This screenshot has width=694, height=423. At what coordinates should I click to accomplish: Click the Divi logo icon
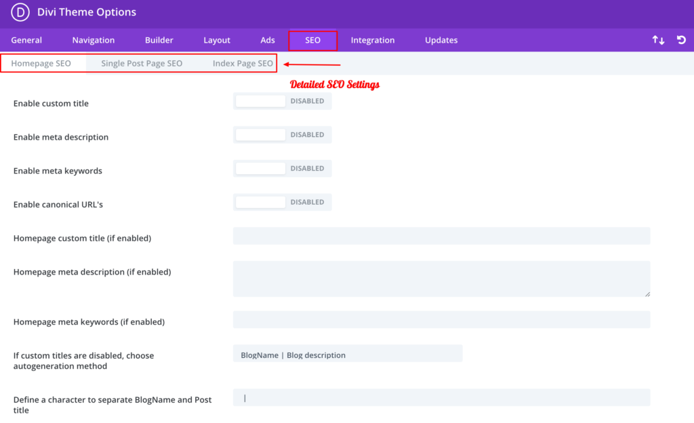point(20,12)
